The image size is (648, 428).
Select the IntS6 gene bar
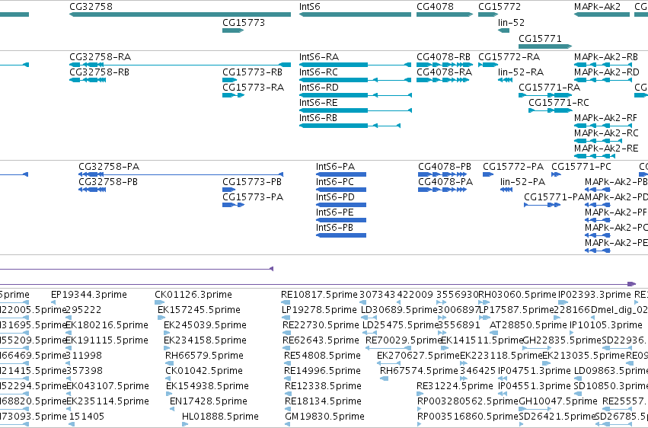(x=355, y=14)
